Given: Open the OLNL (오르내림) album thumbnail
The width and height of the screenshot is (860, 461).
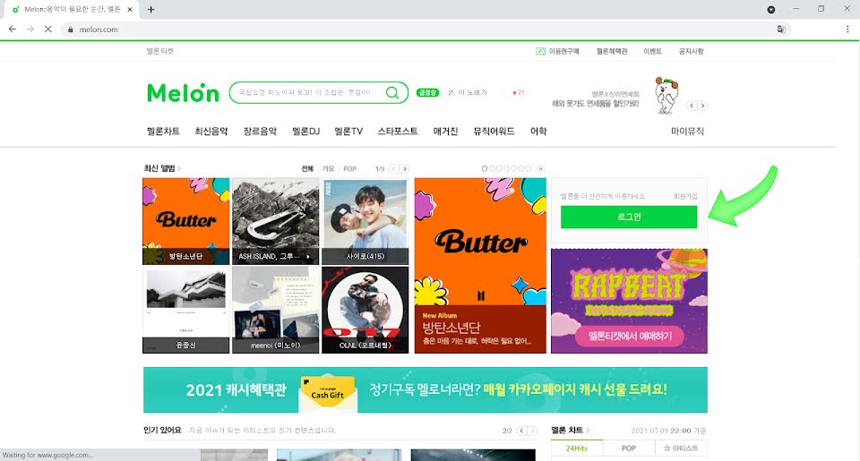Looking at the screenshot, I should [x=365, y=310].
